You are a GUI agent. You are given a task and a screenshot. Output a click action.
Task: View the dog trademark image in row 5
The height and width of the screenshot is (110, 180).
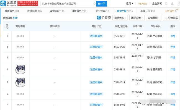point(20,82)
